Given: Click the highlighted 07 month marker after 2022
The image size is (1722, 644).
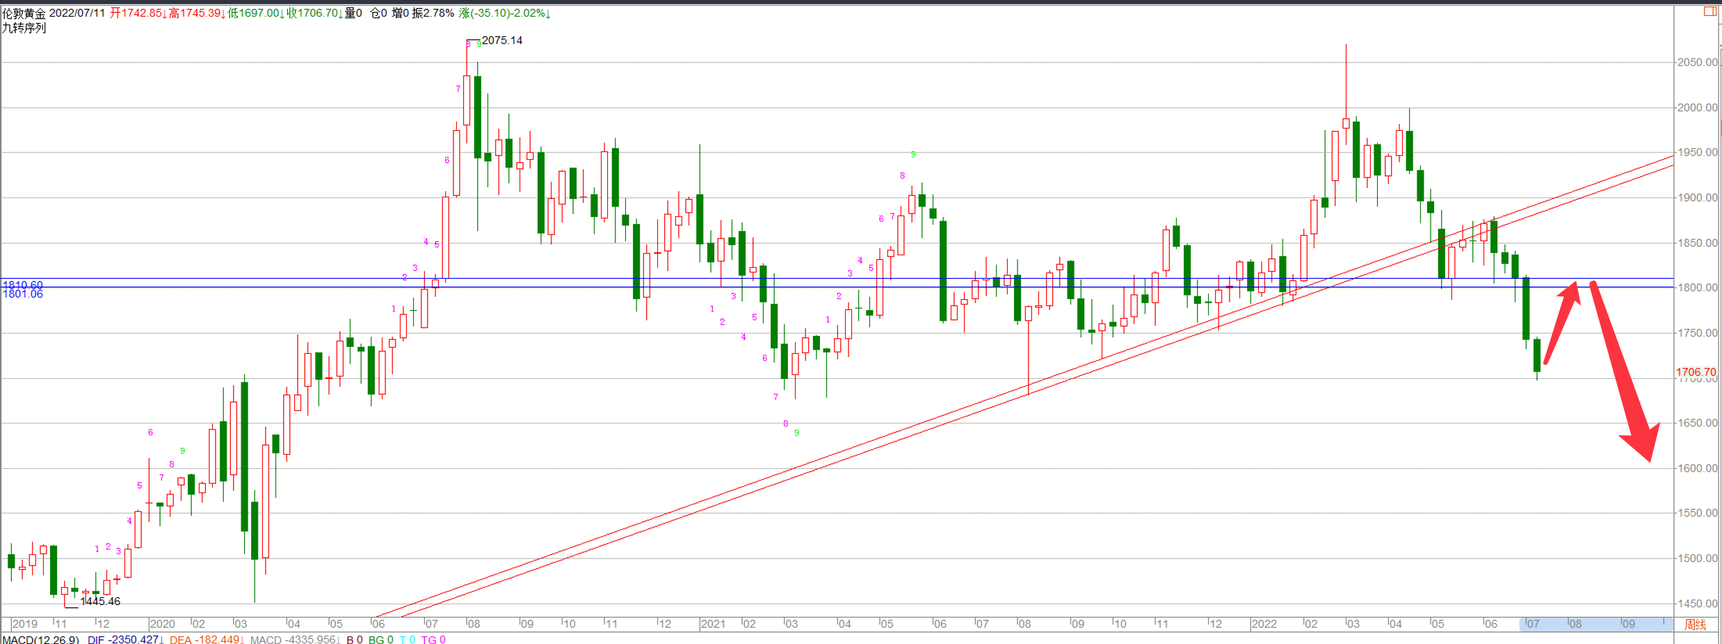Looking at the screenshot, I should point(1533,624).
